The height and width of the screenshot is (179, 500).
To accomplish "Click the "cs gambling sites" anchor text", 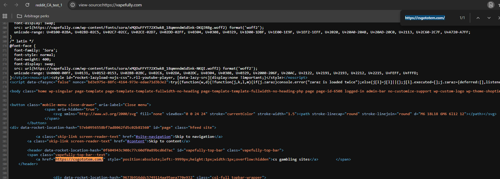I will 291,159.
